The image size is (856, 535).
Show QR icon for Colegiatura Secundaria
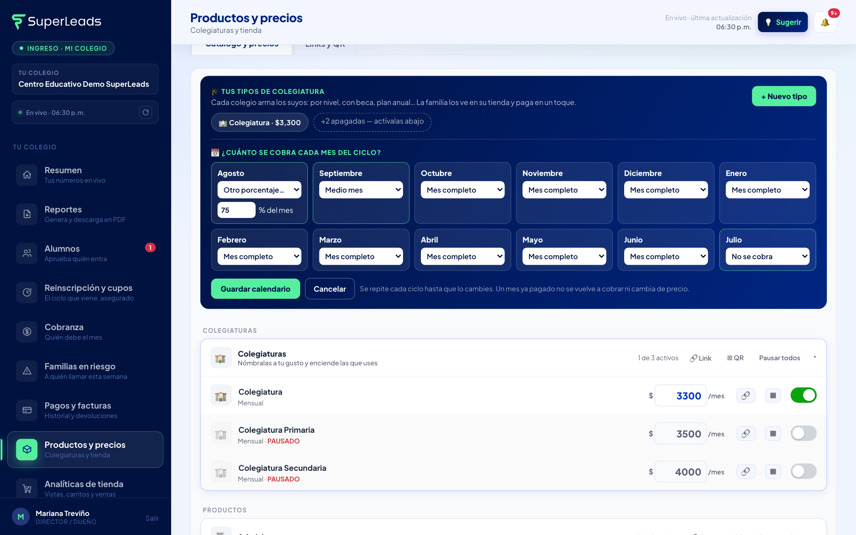773,472
